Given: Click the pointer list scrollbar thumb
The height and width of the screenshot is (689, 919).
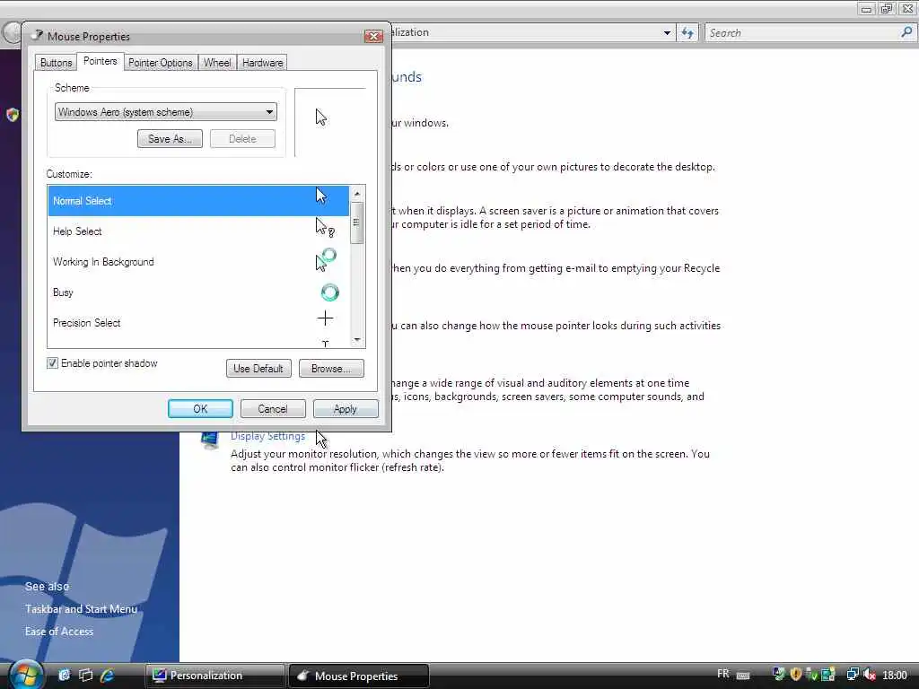Looking at the screenshot, I should (x=357, y=222).
